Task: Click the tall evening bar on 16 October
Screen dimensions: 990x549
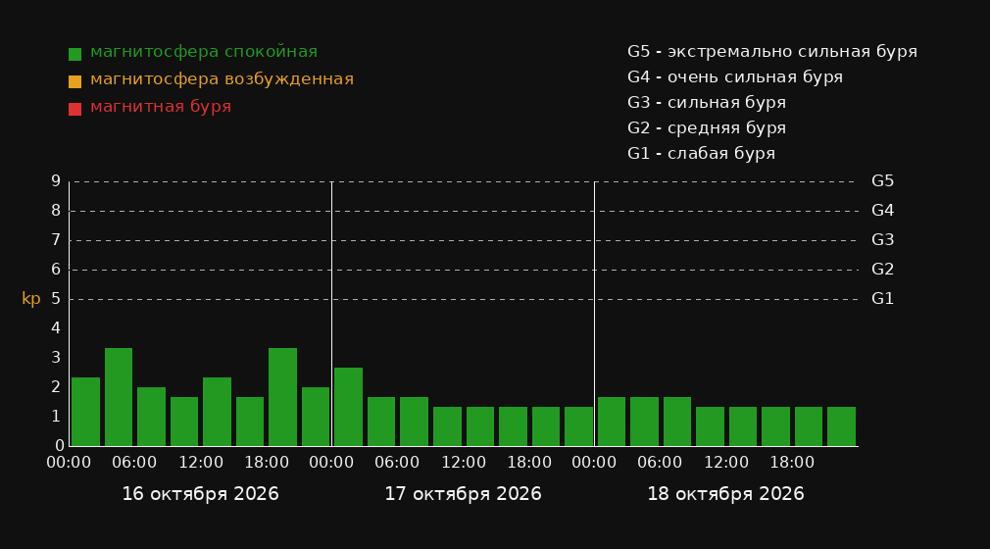Action: [x=283, y=397]
